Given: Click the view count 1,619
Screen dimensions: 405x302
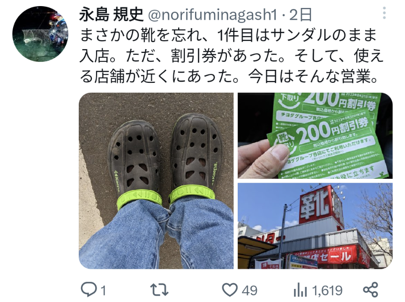Looking at the screenshot, I should 328,291.
